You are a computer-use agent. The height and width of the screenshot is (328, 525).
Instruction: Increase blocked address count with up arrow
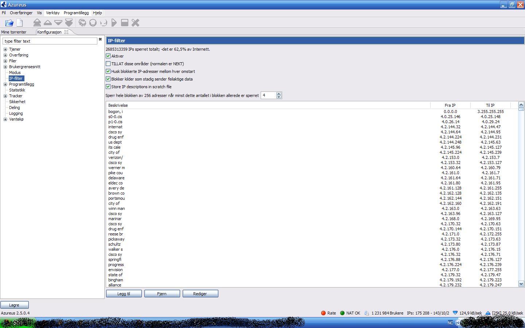[279, 94]
